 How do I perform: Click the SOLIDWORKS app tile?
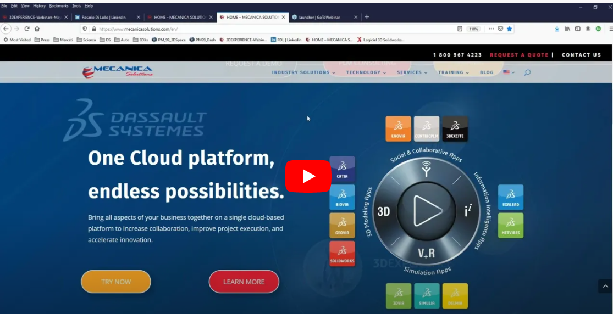tap(342, 254)
